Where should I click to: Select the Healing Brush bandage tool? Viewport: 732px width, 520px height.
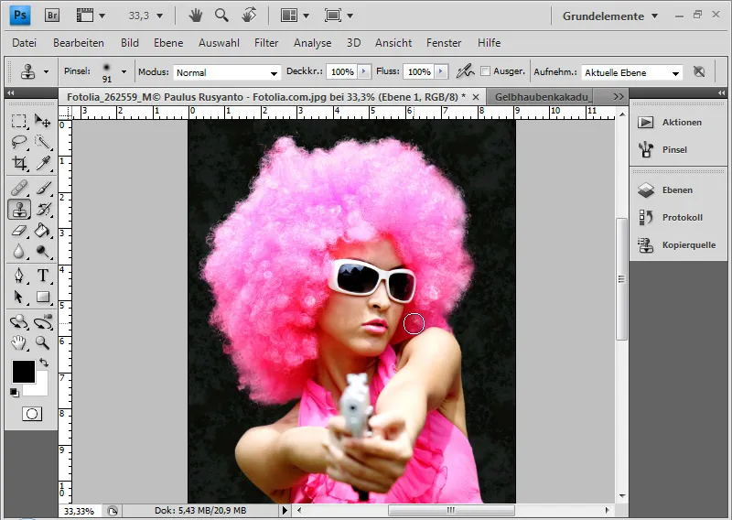tap(18, 187)
